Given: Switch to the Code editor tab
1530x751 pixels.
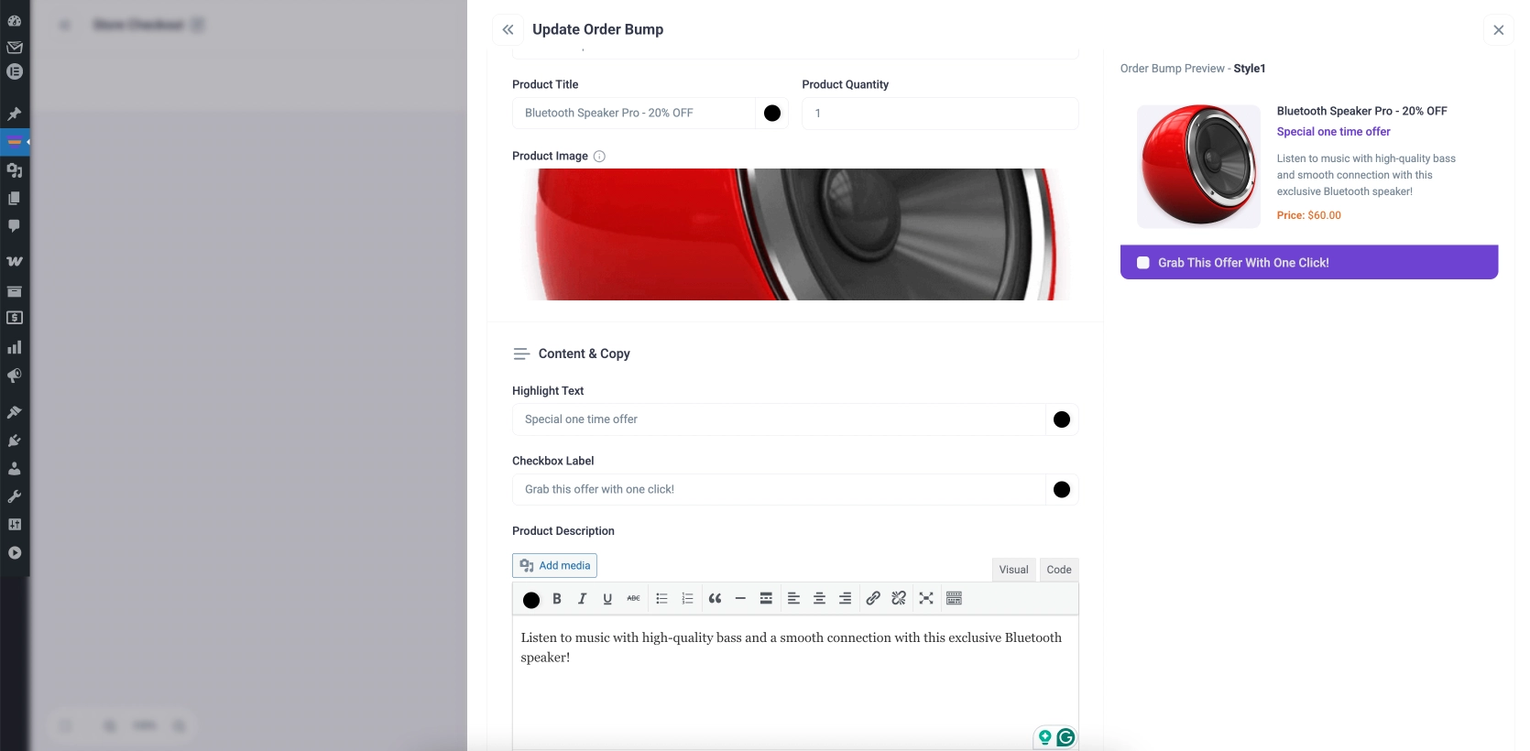Looking at the screenshot, I should [1059, 570].
